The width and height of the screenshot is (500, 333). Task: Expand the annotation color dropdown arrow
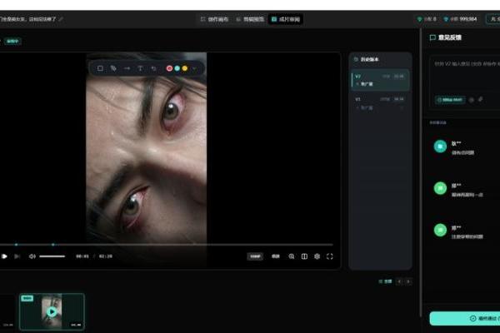[x=194, y=68]
